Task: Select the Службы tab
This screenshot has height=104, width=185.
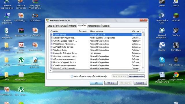Action: point(82,25)
